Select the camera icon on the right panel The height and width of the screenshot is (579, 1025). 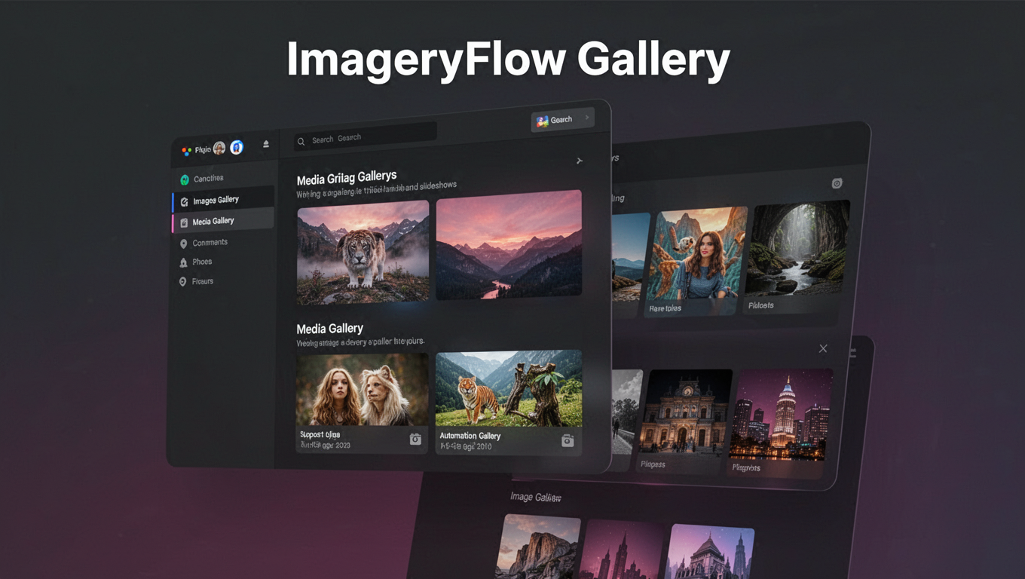click(x=837, y=182)
